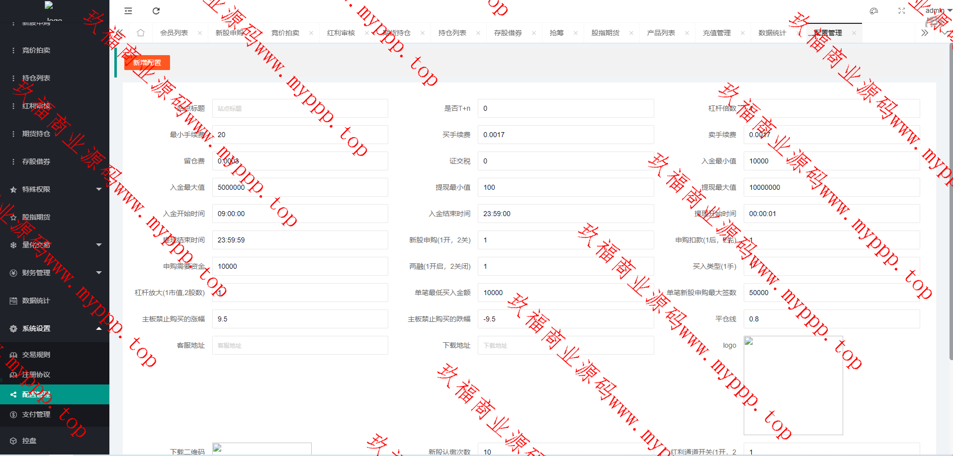Click the 新增配置 button

click(x=147, y=63)
